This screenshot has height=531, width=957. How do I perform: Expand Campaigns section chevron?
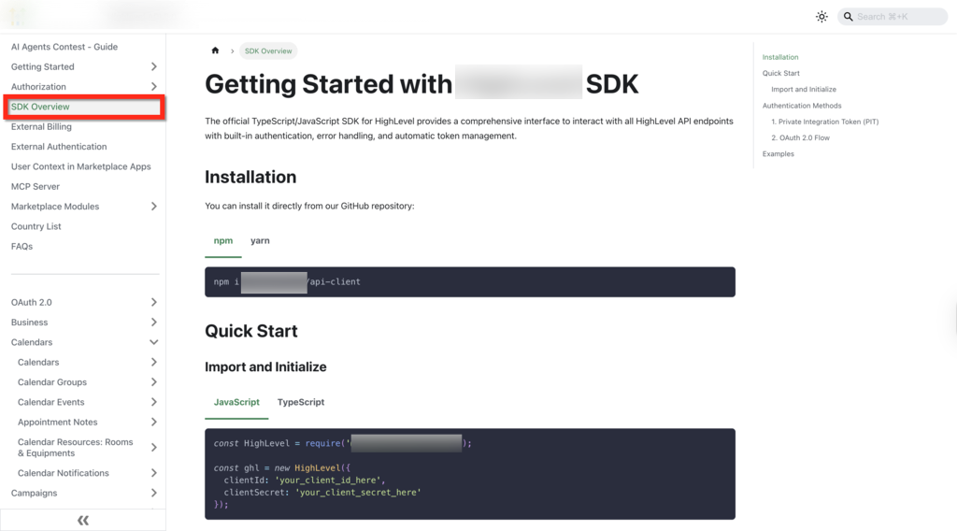click(x=154, y=494)
